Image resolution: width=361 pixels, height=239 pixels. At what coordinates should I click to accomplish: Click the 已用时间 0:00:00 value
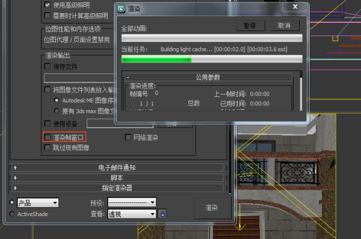pyautogui.click(x=260, y=104)
